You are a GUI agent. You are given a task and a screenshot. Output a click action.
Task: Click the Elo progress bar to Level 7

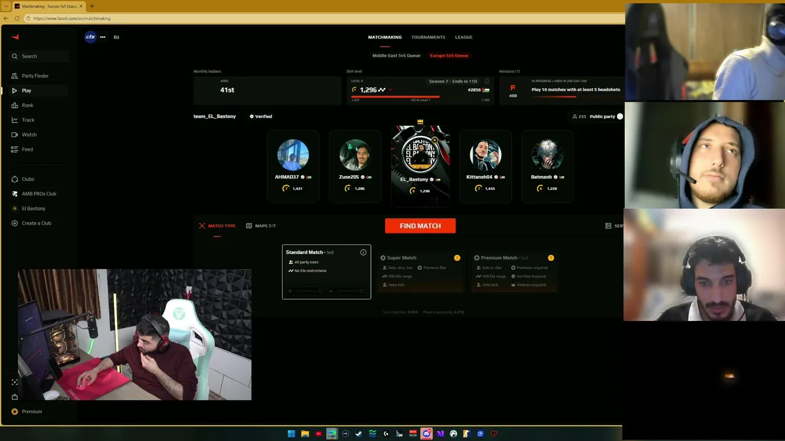[420, 97]
